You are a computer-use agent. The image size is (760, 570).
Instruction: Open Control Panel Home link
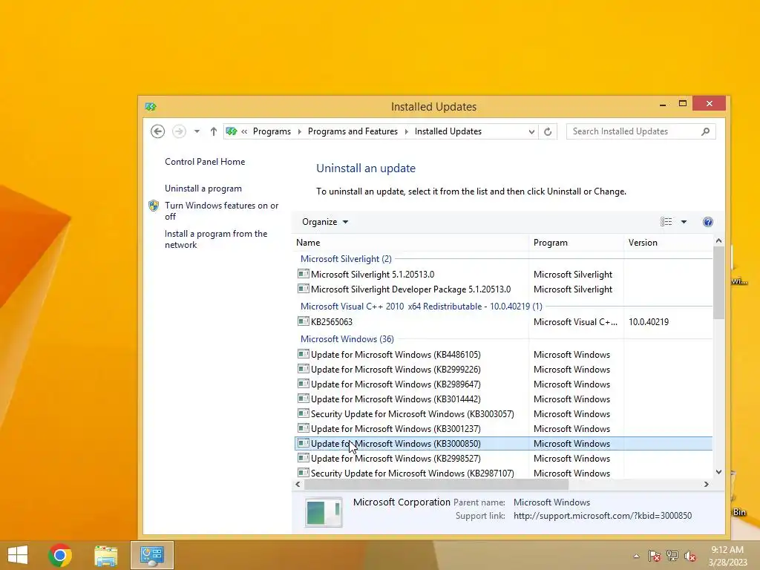(205, 161)
